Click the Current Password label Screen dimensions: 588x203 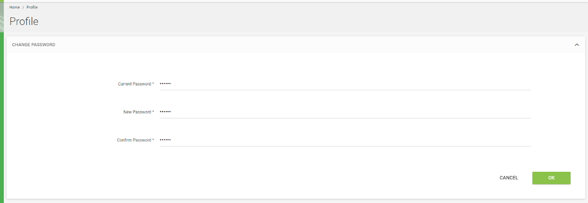(x=135, y=84)
